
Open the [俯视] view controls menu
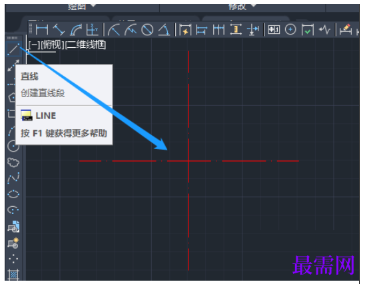tap(52, 45)
